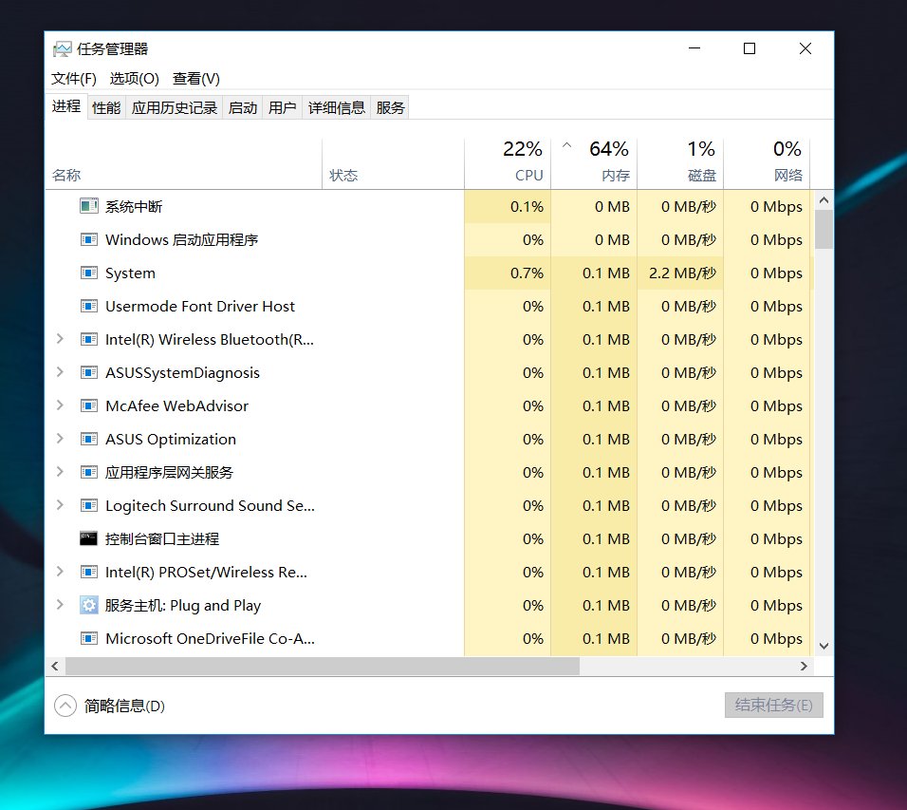Select the 控制台窗口主进程 name
The height and width of the screenshot is (810, 907).
162,539
